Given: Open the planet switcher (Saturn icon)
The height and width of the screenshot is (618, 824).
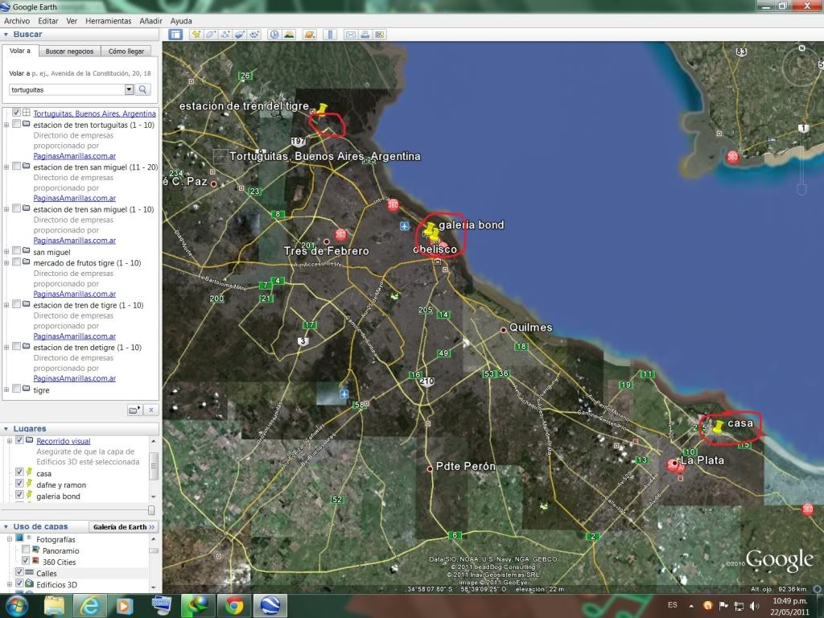Looking at the screenshot, I should click(x=310, y=35).
